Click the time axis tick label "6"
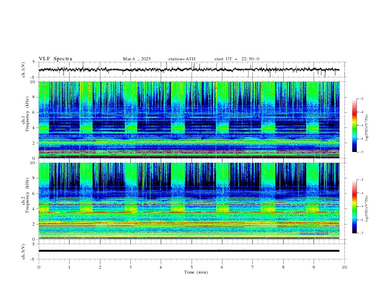This screenshot has width=388, height=300. (x=222, y=267)
